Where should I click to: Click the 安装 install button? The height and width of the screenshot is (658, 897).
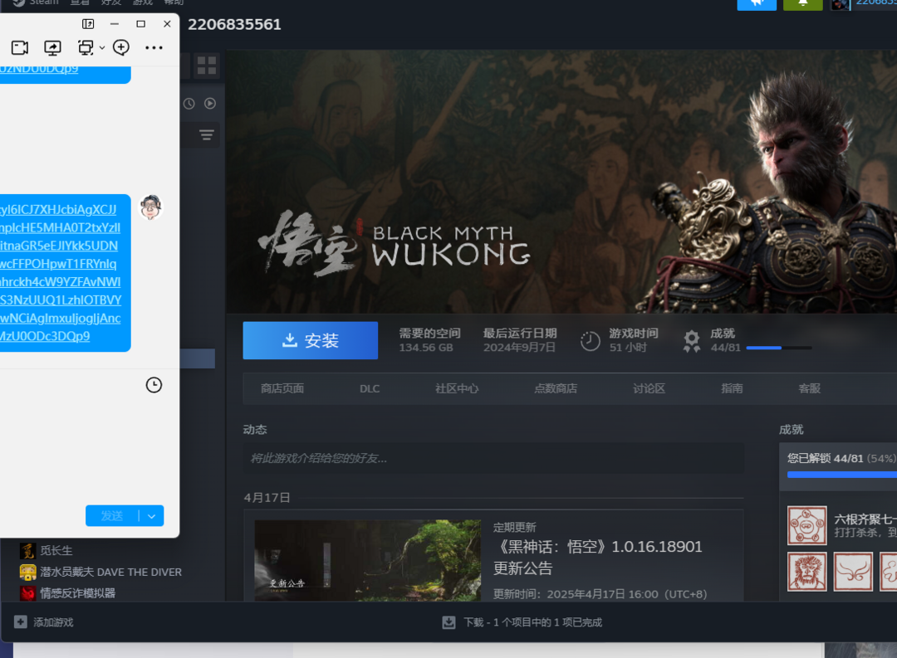[x=311, y=341]
